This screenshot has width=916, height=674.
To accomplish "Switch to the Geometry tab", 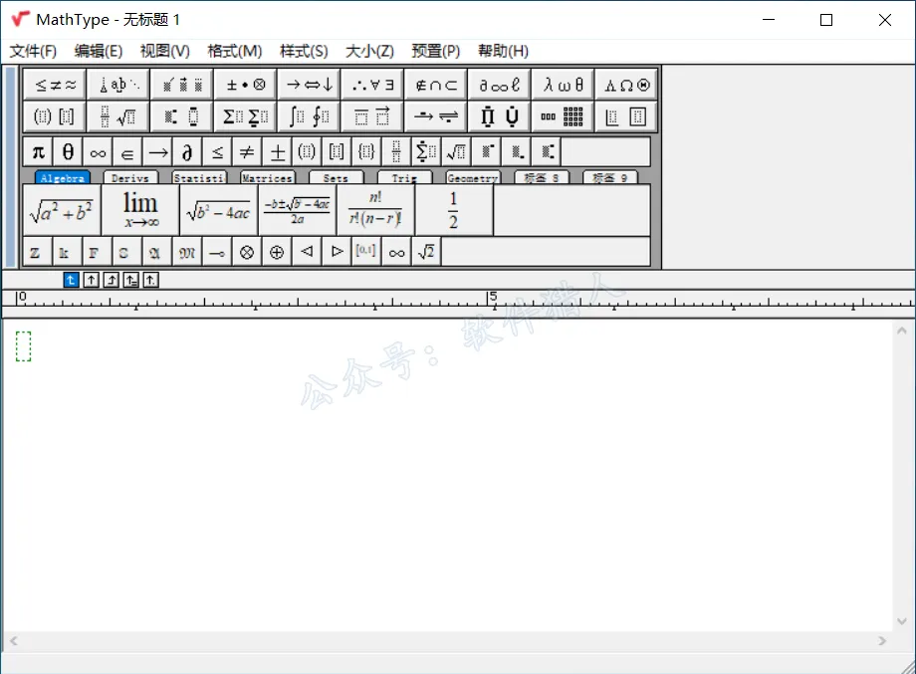I will pyautogui.click(x=473, y=177).
